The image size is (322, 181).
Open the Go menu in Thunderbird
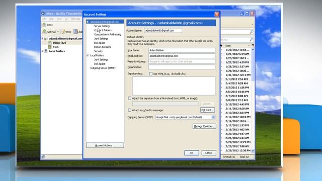66,19
